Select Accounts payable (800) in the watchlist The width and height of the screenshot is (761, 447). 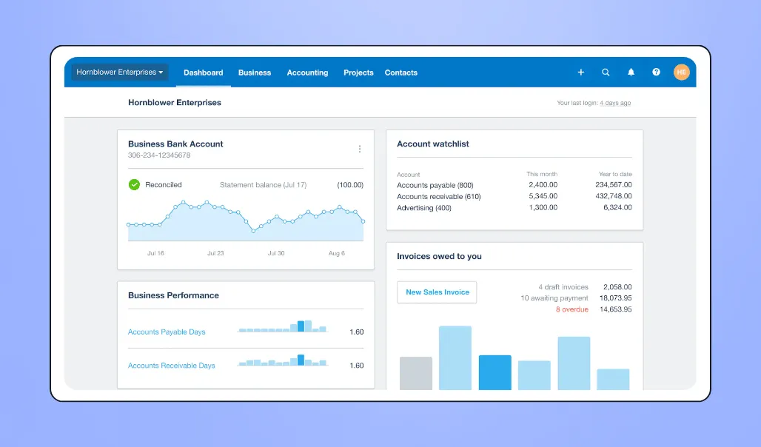pyautogui.click(x=433, y=185)
